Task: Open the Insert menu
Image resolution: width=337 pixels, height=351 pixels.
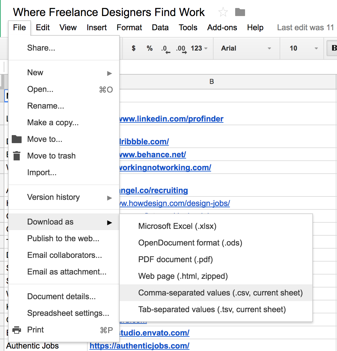Action: click(x=97, y=27)
